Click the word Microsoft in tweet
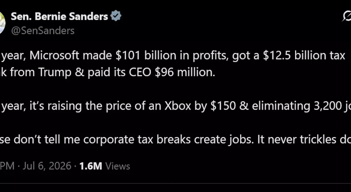The height and width of the screenshot is (192, 351). click(54, 55)
